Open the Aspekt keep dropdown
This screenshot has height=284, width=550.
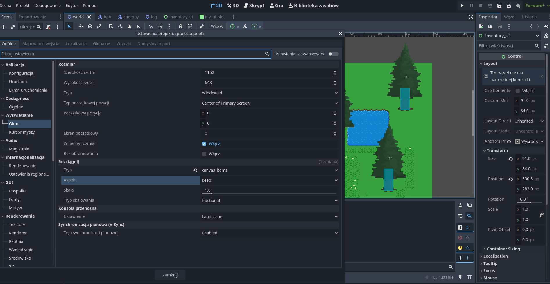pos(269,180)
